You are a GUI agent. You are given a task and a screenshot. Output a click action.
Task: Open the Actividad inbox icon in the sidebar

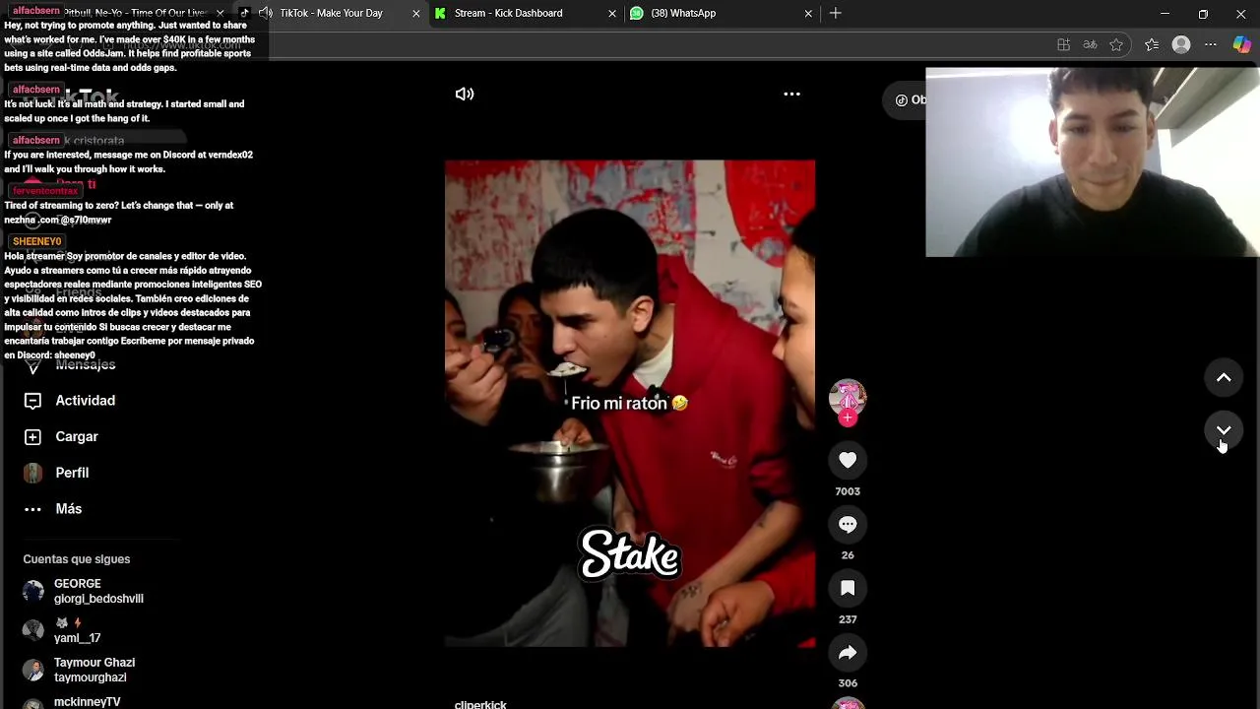(x=32, y=401)
